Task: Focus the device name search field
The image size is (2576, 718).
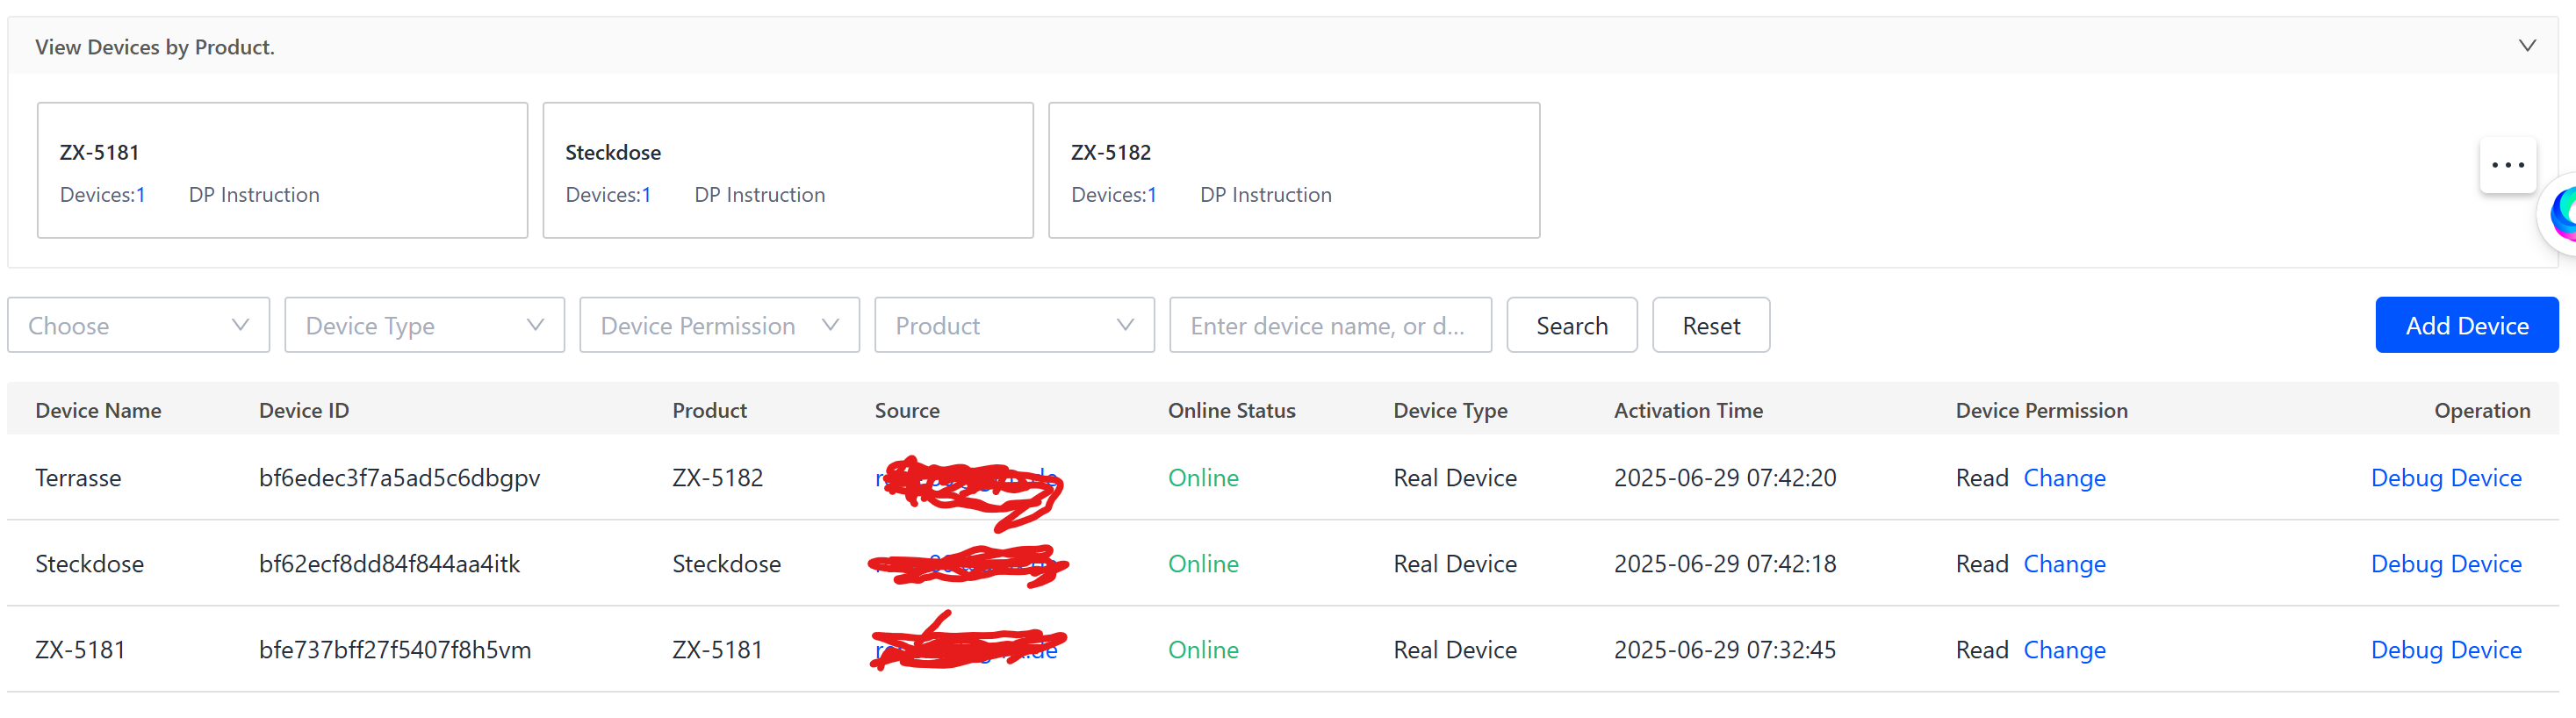Action: click(x=1329, y=325)
